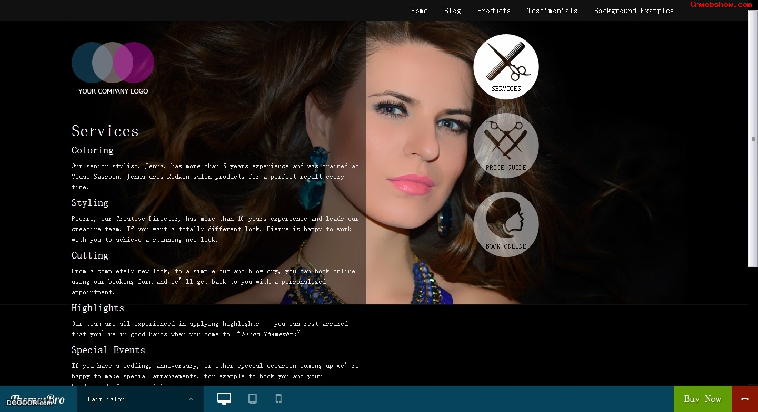Expand the Hair Salon theme dropdown
758x412 pixels.
point(139,399)
